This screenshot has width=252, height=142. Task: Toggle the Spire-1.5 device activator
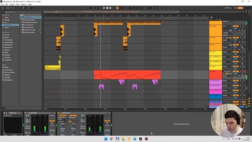(4, 113)
